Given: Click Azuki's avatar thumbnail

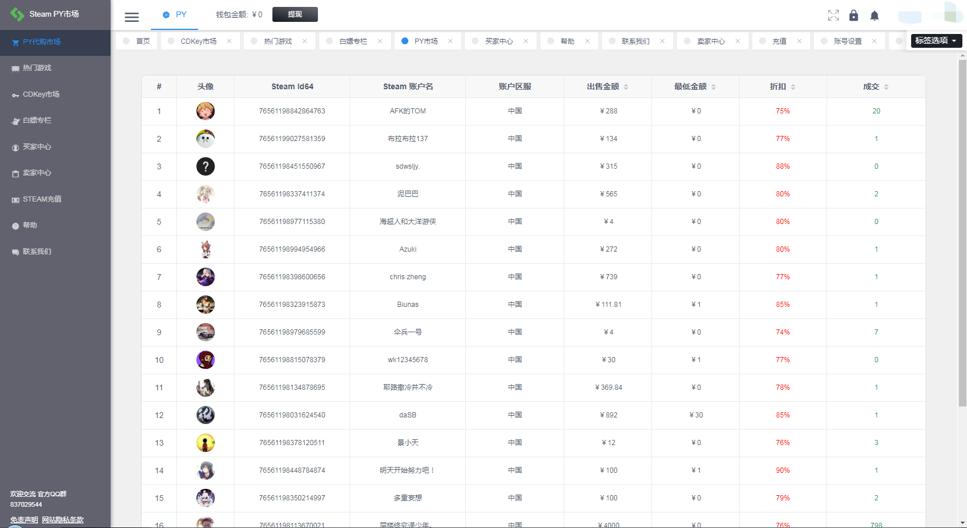Looking at the screenshot, I should click(x=206, y=249).
